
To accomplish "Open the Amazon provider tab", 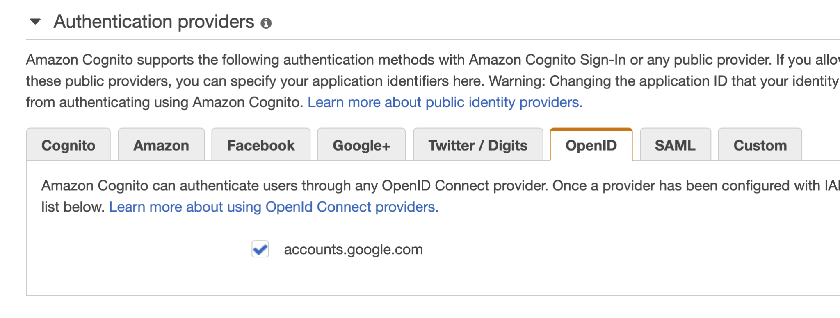I will click(161, 145).
